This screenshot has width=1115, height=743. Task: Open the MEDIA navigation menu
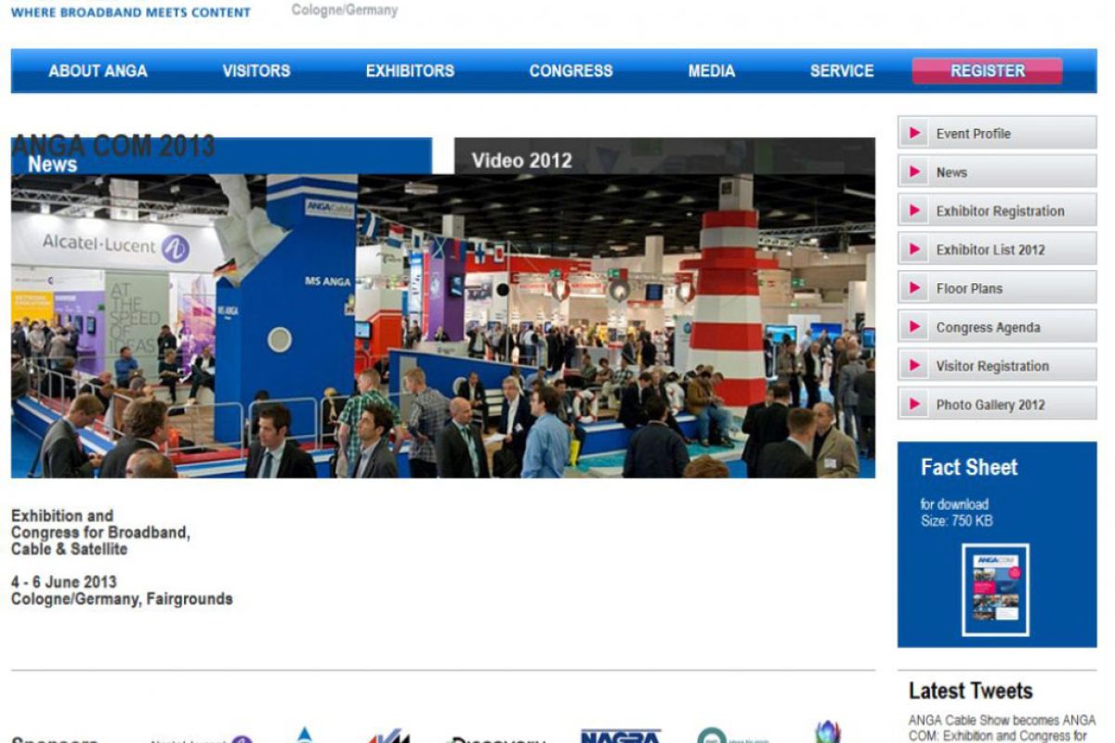(712, 71)
